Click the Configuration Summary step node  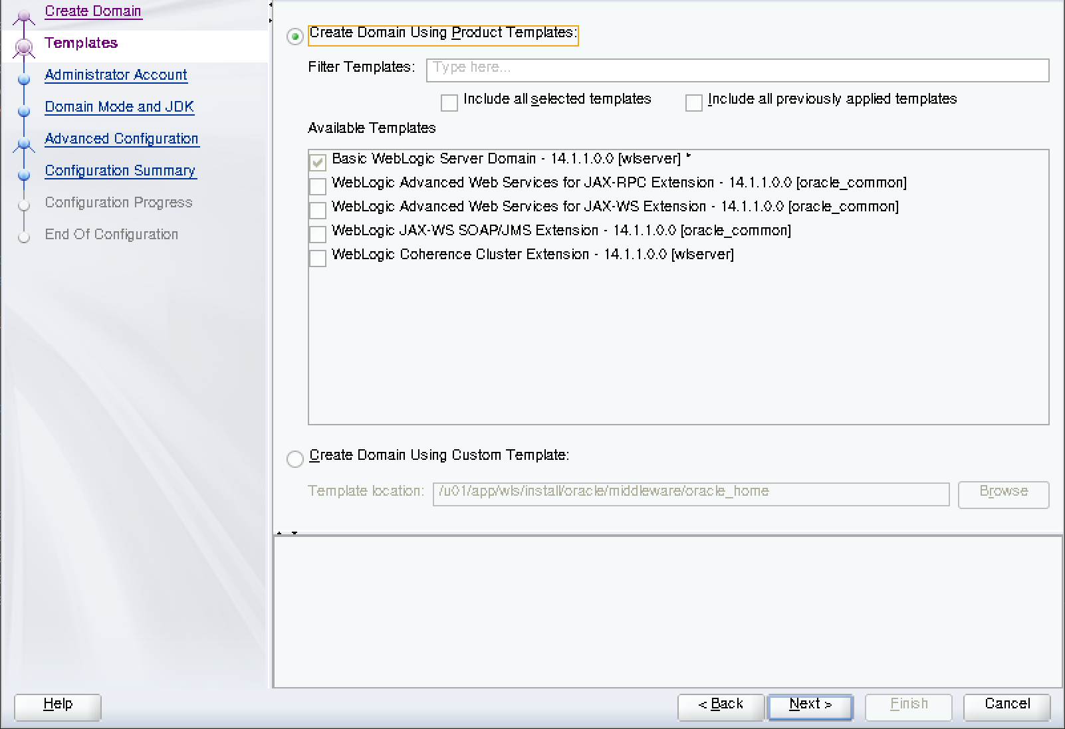24,175
